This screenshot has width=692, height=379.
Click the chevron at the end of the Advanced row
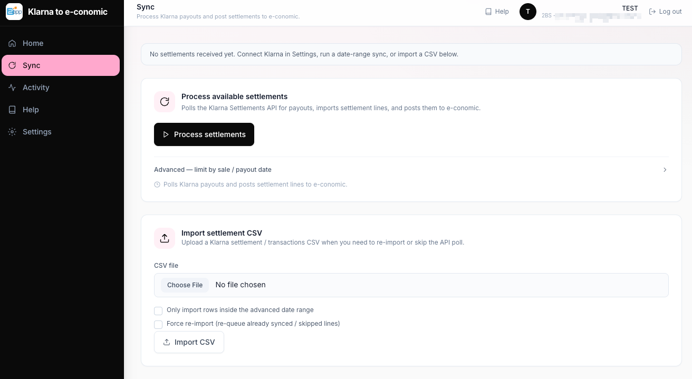click(x=665, y=170)
